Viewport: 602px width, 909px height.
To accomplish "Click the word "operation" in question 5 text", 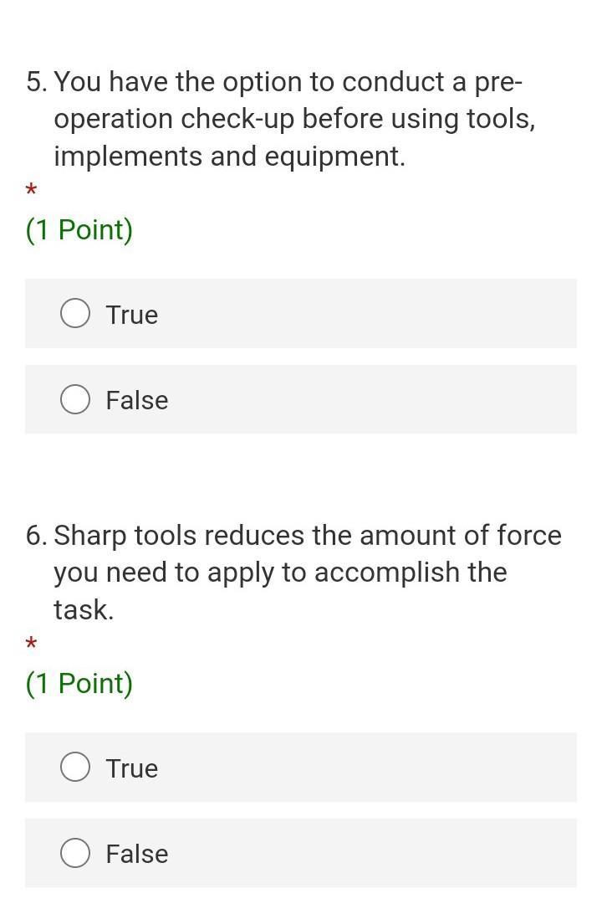I will (x=114, y=119).
